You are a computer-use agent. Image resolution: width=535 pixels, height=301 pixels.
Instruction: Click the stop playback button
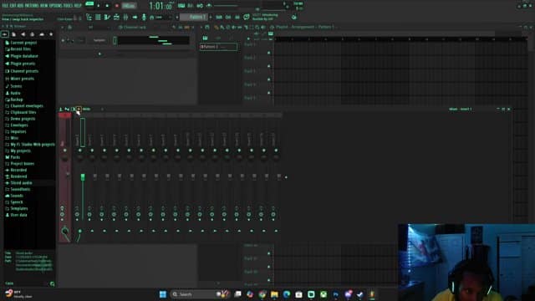point(107,6)
